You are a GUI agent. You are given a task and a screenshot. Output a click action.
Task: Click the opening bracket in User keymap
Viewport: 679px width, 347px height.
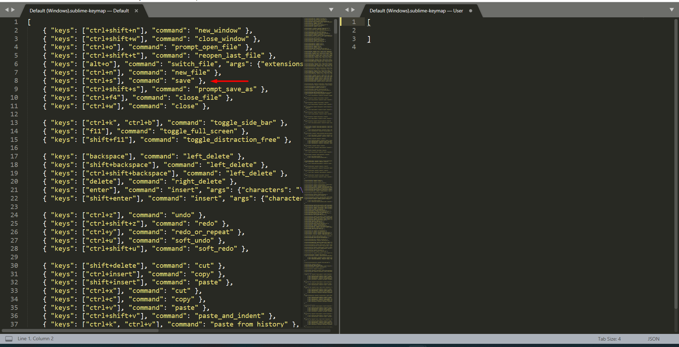[x=369, y=22]
